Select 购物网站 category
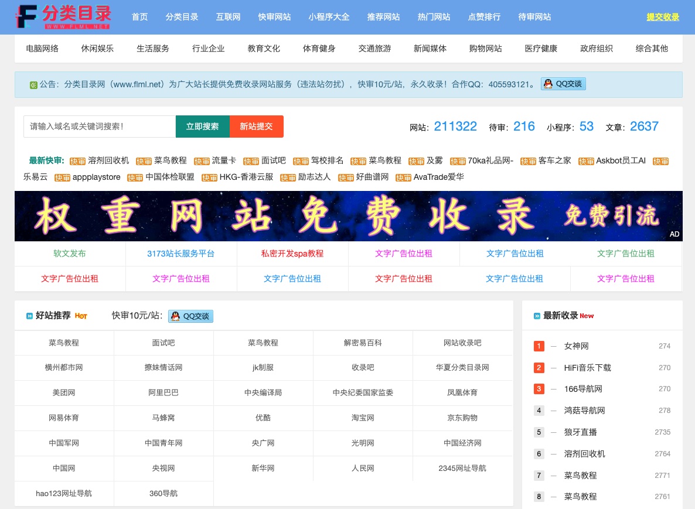Viewport: 695px width, 509px height. 485,48
